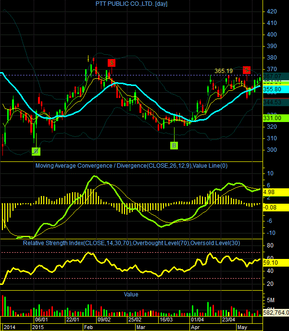Click the Moving Average Convergence / Divergence indicator title
The width and height of the screenshot is (289, 331).
(131, 166)
